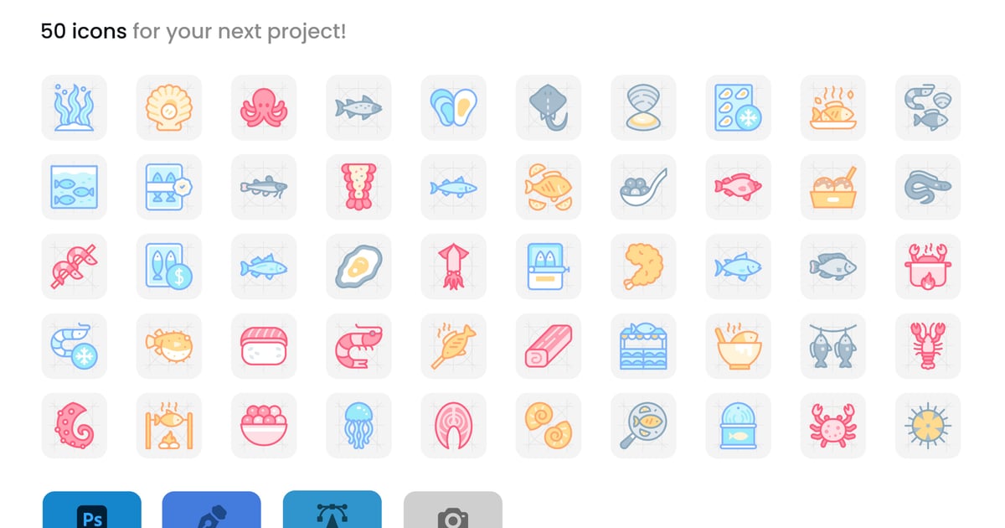This screenshot has width=1005, height=528.
Task: Select the red crab icon
Action: pos(833,426)
